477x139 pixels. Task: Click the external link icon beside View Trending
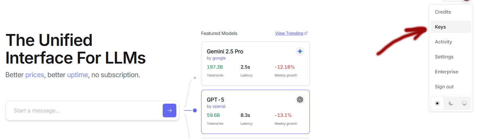point(306,33)
